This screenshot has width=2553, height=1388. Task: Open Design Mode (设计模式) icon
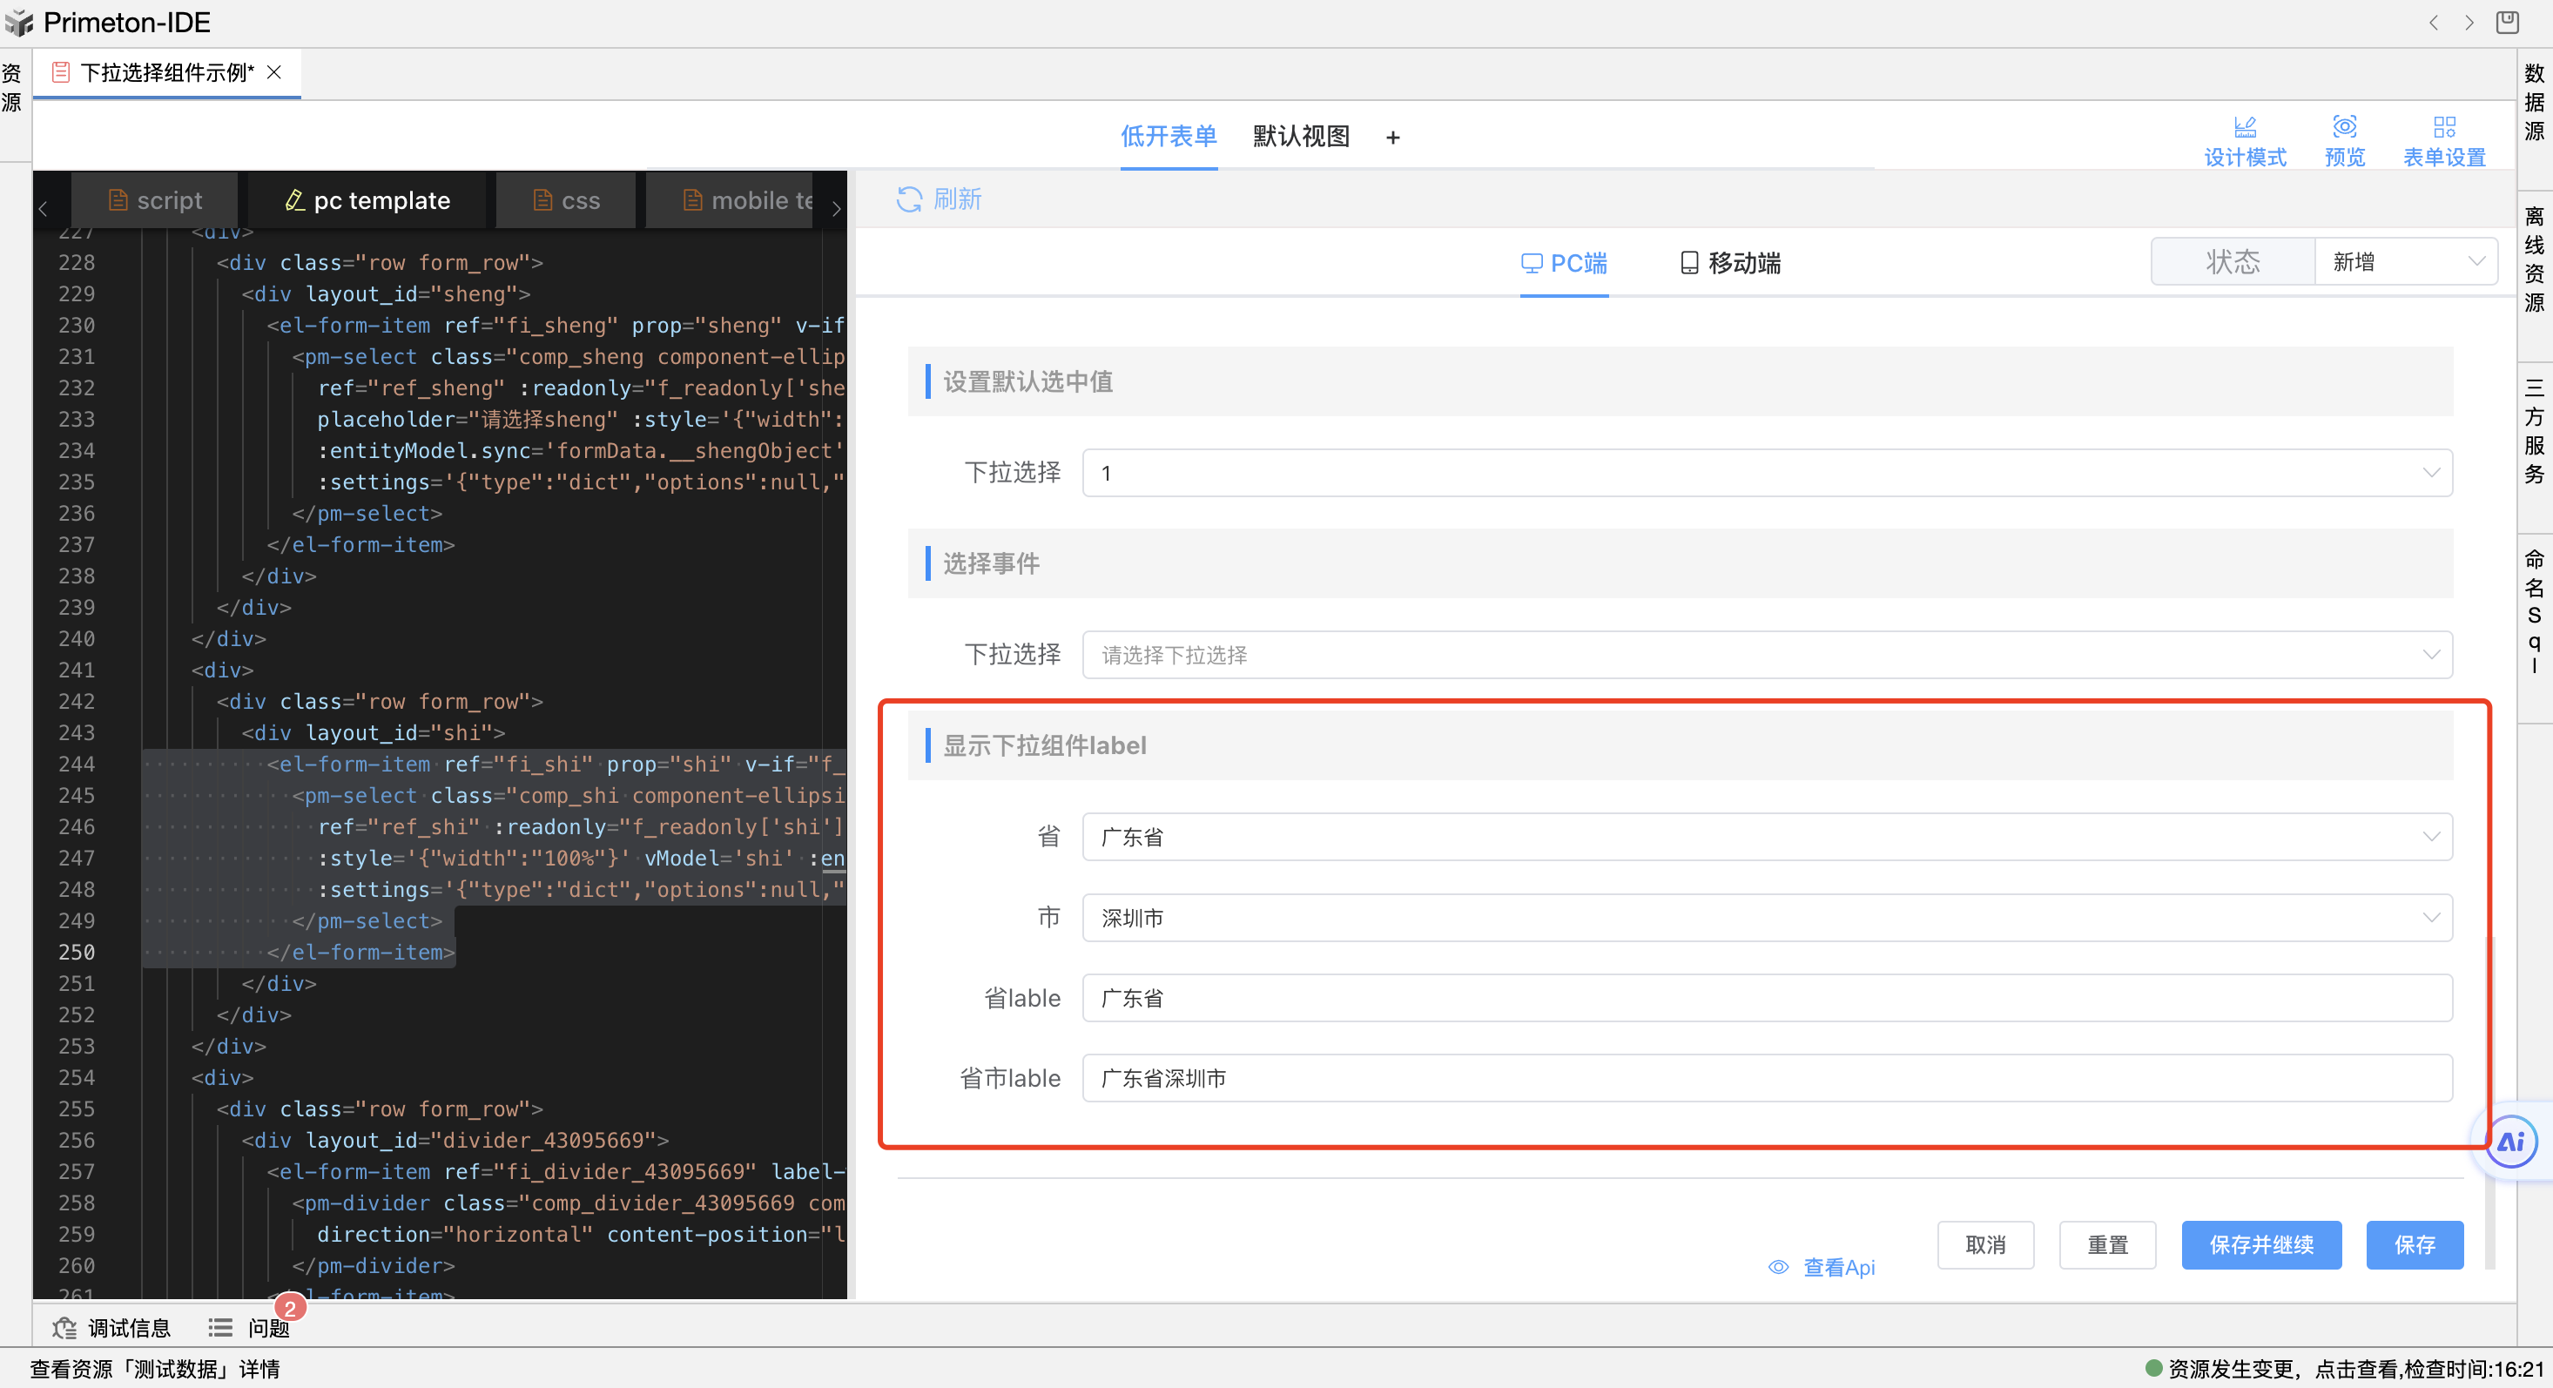point(2244,127)
